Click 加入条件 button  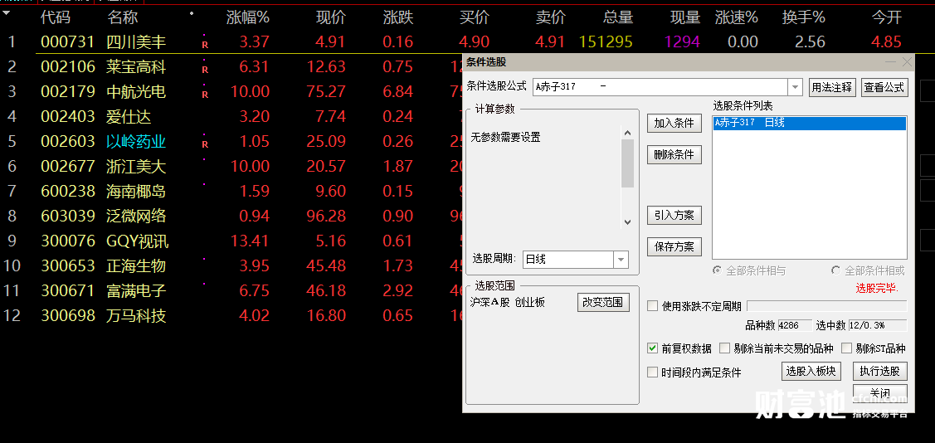pos(674,124)
